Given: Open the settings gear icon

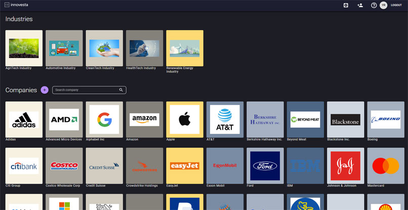Looking at the screenshot, I should tap(346, 5).
